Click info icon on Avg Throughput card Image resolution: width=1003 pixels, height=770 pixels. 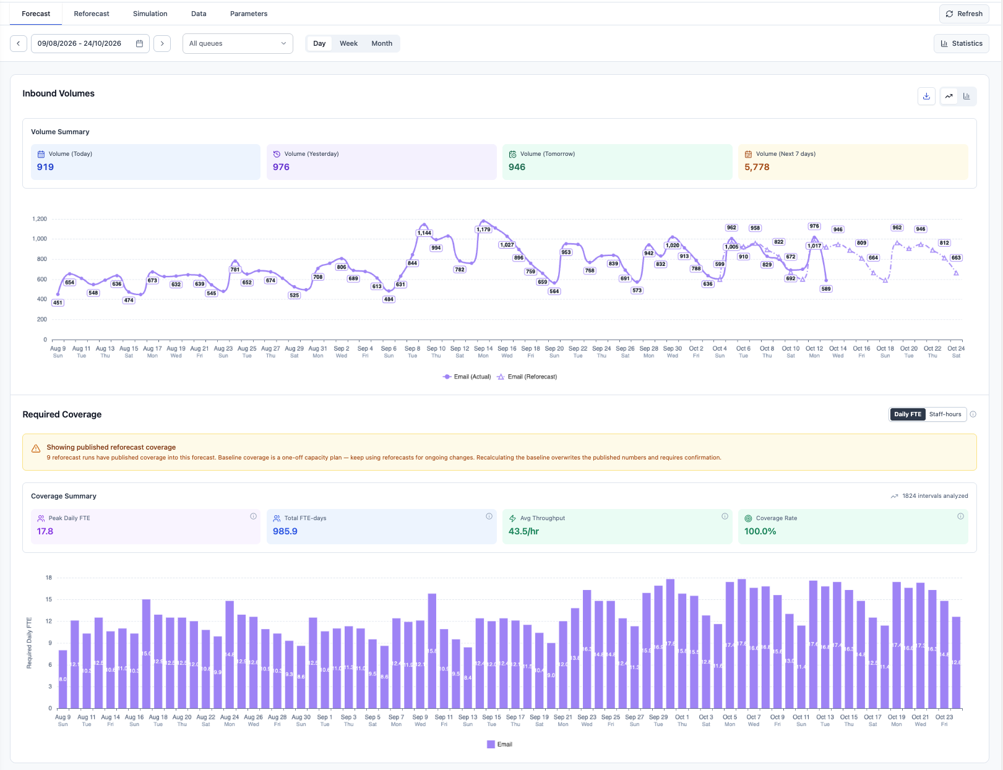(725, 516)
